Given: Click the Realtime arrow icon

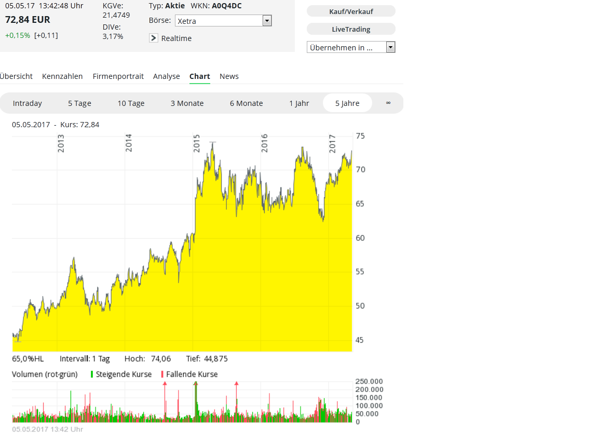Looking at the screenshot, I should pyautogui.click(x=154, y=38).
